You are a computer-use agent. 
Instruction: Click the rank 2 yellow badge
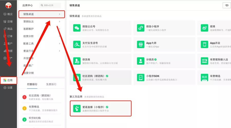[x=24, y=109]
